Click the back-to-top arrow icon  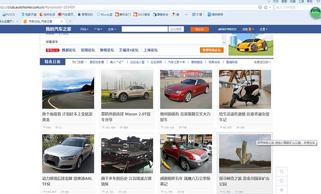click(282, 189)
